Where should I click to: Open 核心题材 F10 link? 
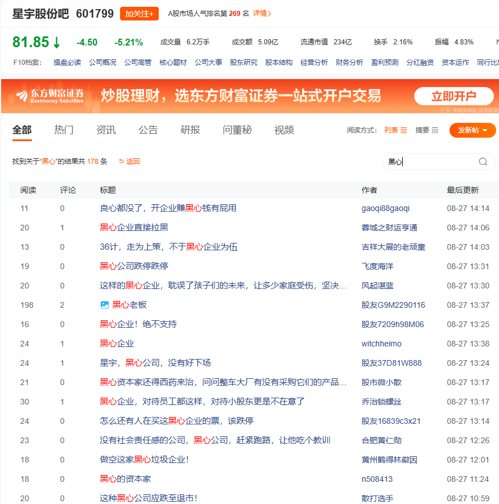173,63
